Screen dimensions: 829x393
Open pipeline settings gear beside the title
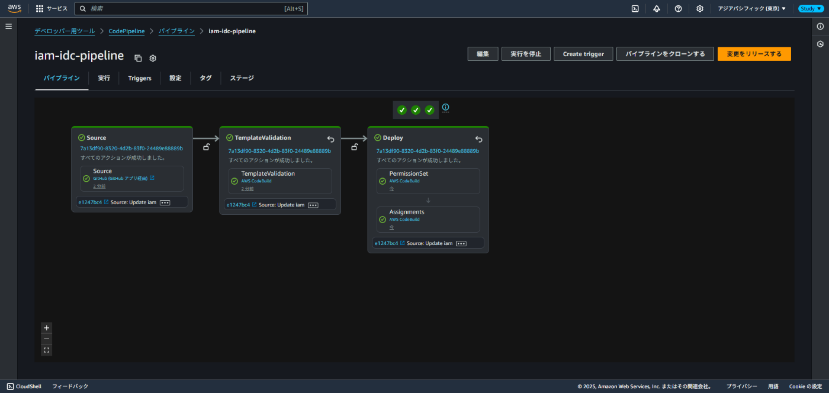pos(153,58)
